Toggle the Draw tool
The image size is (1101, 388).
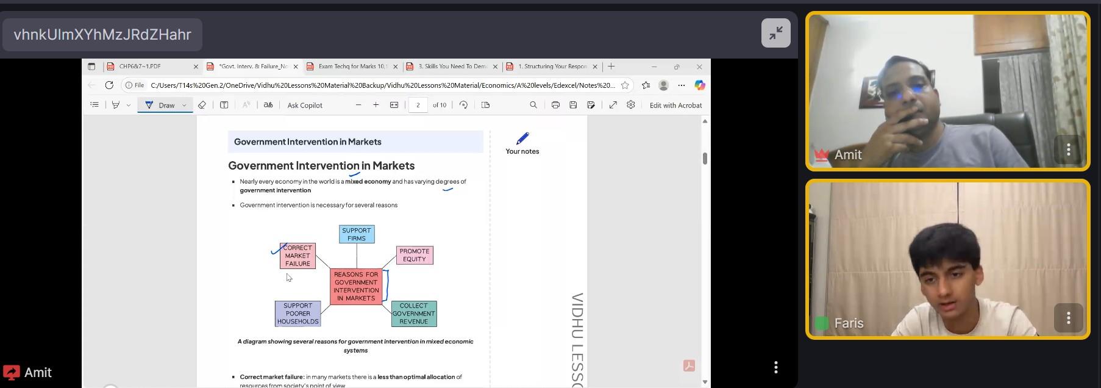(x=160, y=105)
